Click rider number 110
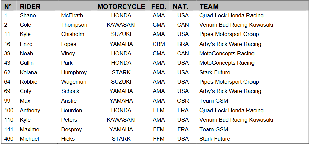 [9, 120]
